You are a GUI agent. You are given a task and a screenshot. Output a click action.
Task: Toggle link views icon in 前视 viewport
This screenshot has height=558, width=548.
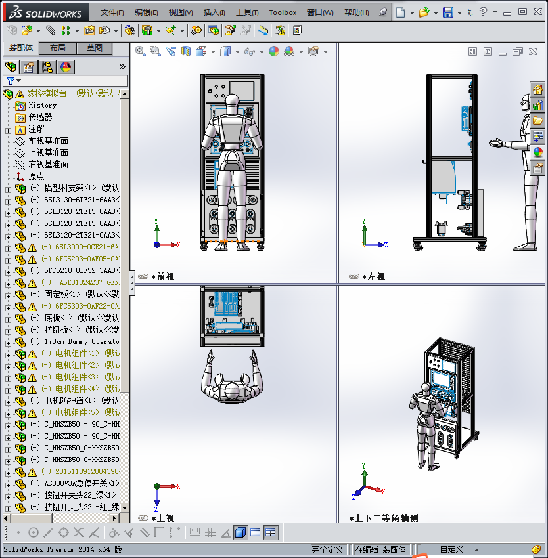pyautogui.click(x=143, y=276)
